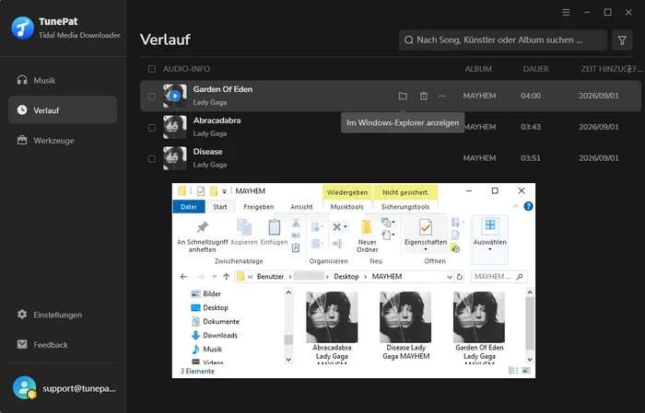Image resolution: width=645 pixels, height=413 pixels.
Task: Click the Abracadabra album cover thumbnail in list
Action: [x=175, y=127]
